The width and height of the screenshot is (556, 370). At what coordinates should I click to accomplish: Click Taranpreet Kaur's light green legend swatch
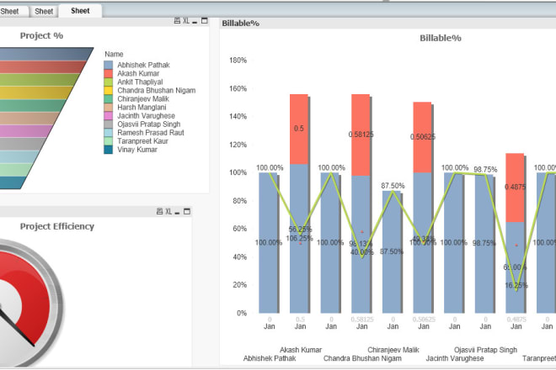[x=108, y=141]
